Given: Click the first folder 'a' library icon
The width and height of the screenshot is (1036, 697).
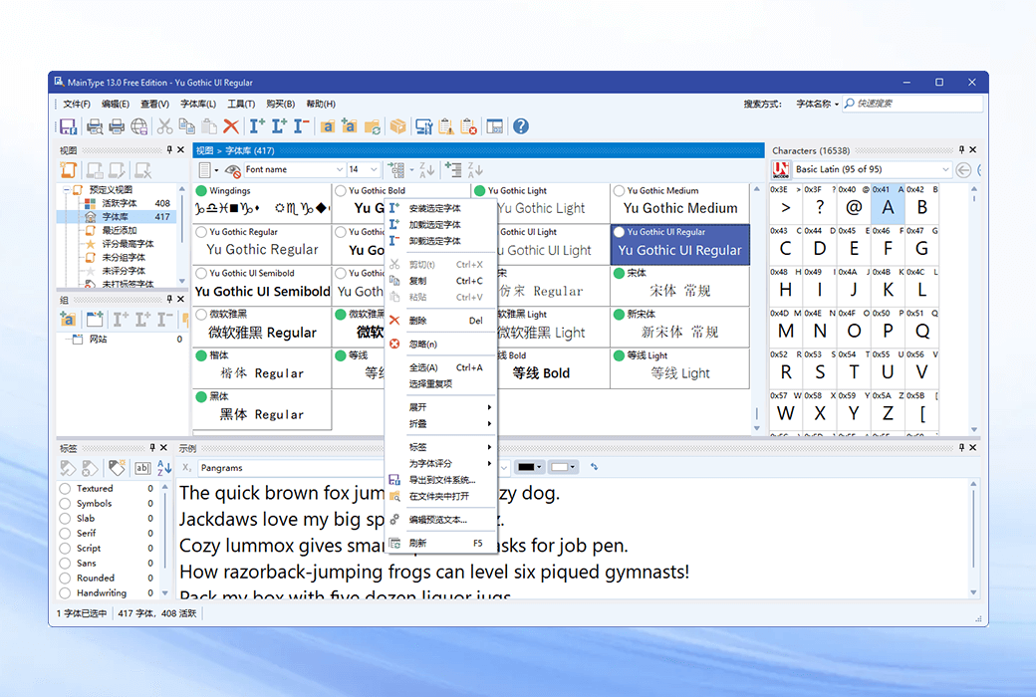Looking at the screenshot, I should click(x=327, y=126).
